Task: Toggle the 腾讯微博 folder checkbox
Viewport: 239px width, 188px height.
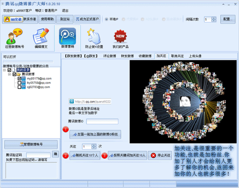Action: tap(14, 74)
